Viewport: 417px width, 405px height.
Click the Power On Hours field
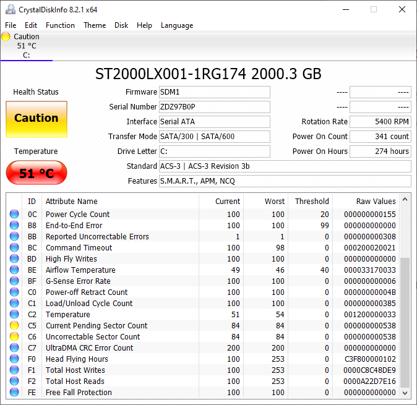(380, 151)
